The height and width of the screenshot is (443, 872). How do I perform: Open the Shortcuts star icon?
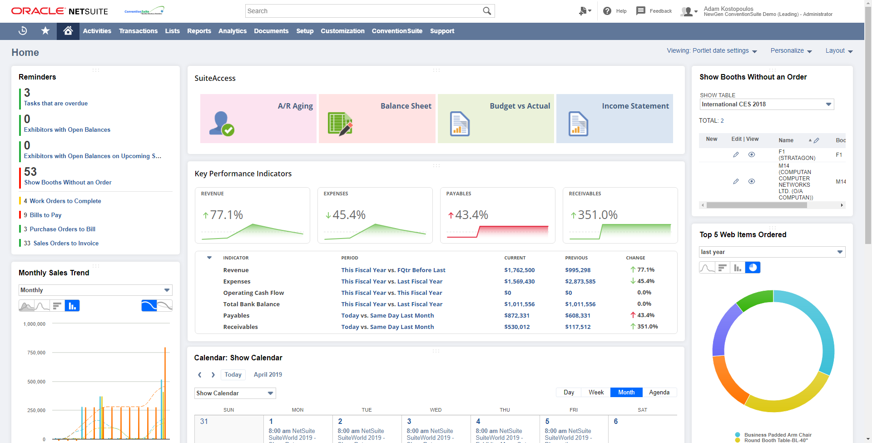tap(45, 31)
